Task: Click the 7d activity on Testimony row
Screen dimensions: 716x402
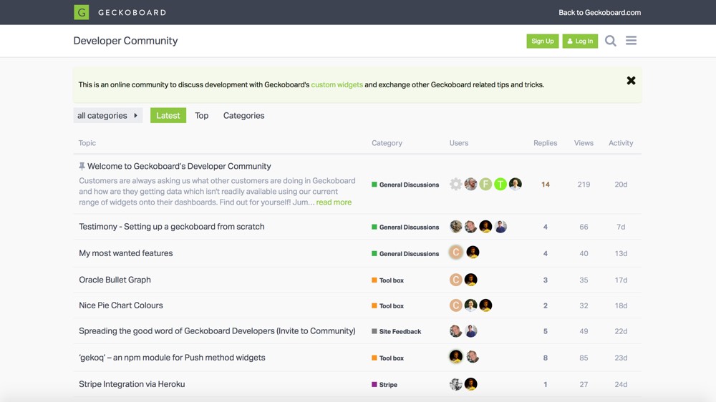Action: [621, 227]
